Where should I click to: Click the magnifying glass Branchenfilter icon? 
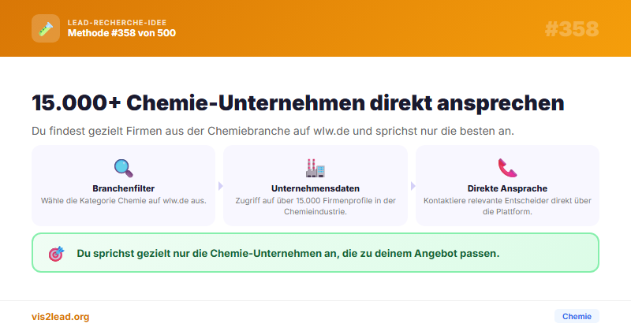(x=123, y=168)
